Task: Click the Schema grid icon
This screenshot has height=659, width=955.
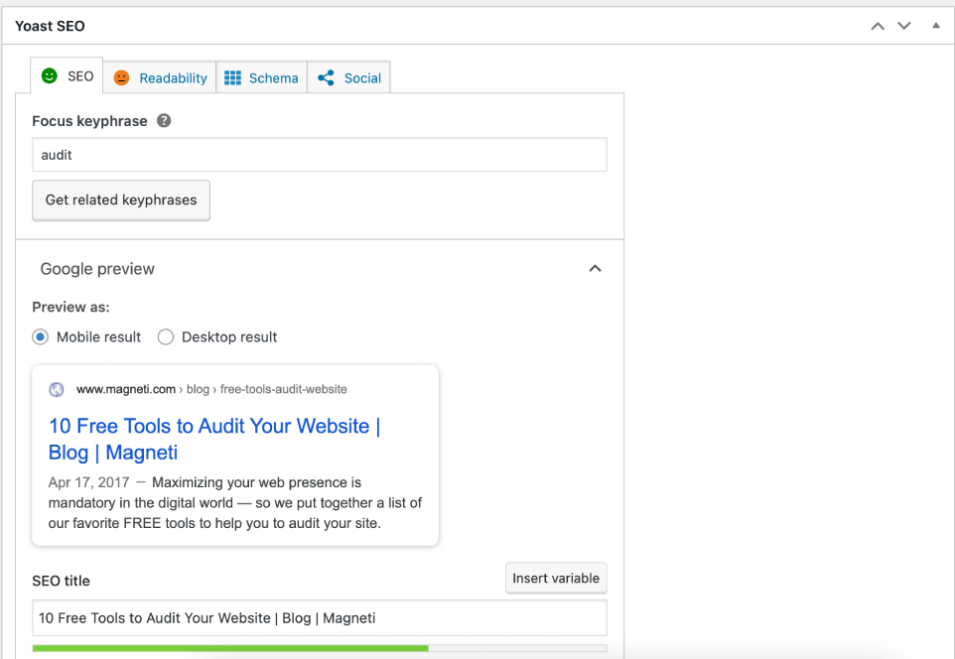Action: (232, 78)
